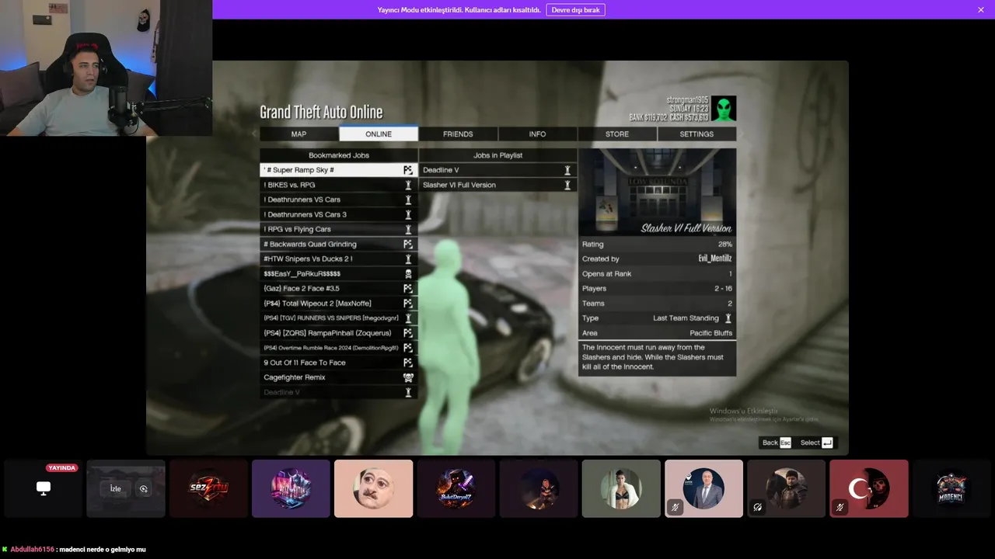This screenshot has height=559, width=995.
Task: Select the ONLINE tab
Action: 379,134
